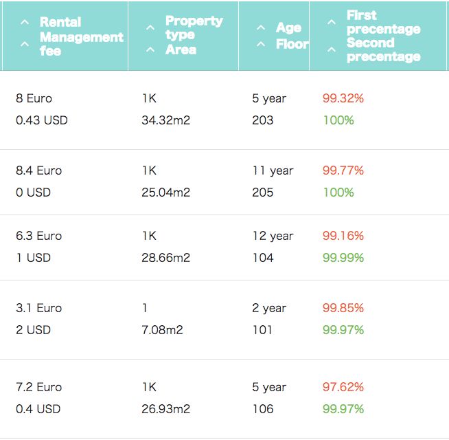Sort by Age using its arrow
This screenshot has height=440, width=449.
260,27
